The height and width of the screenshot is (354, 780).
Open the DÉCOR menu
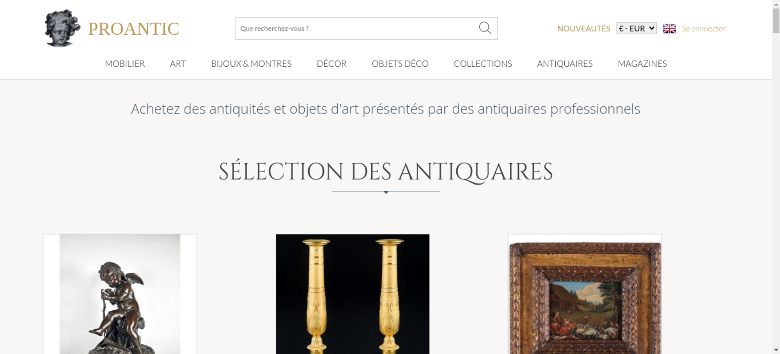(x=331, y=64)
